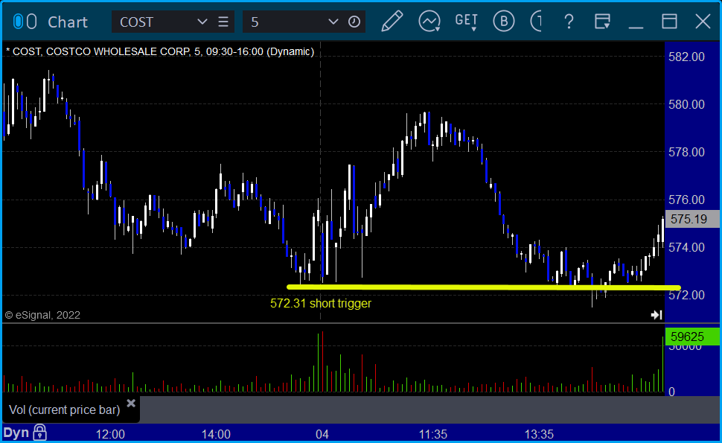Click the 04 date axis label
Viewport: 722px width, 443px height.
point(322,434)
